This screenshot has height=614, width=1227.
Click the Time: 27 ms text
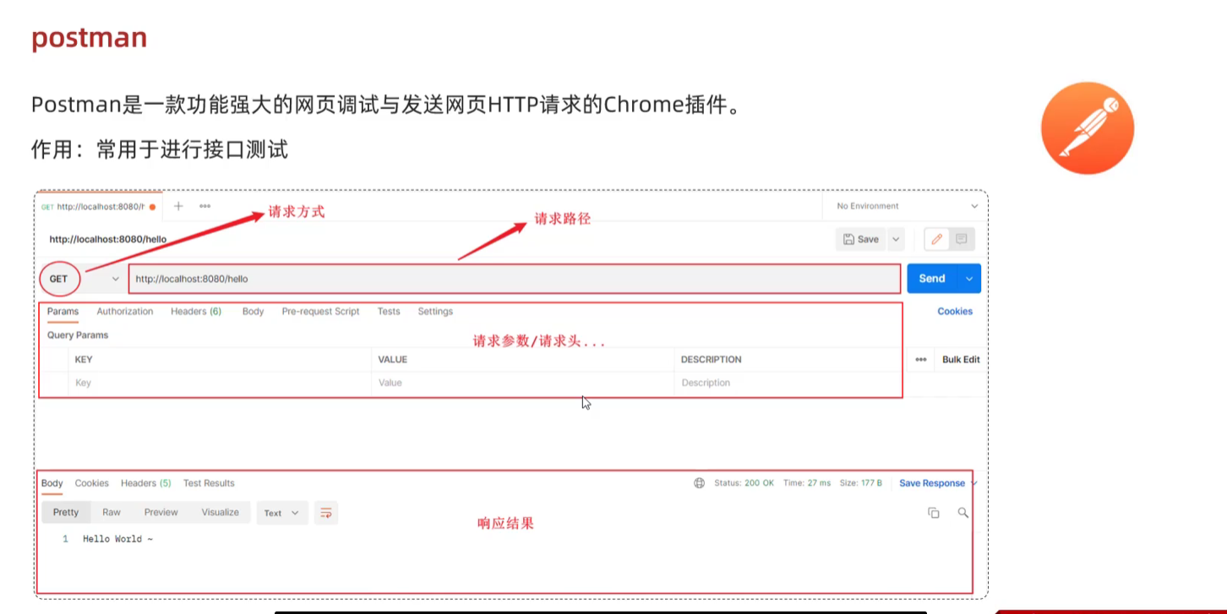[x=807, y=483]
